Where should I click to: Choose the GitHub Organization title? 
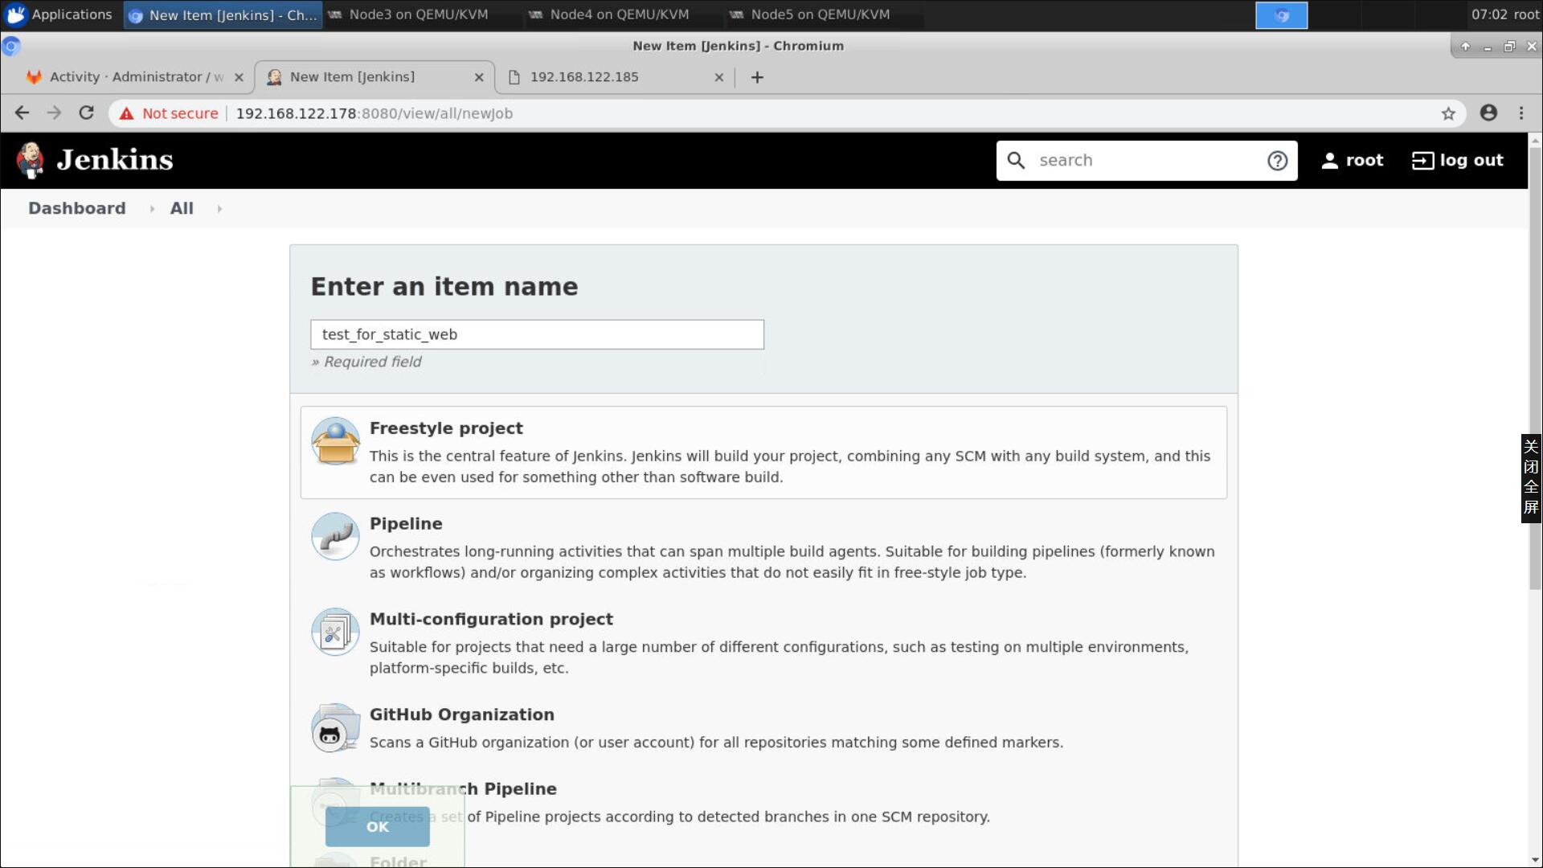[462, 715]
